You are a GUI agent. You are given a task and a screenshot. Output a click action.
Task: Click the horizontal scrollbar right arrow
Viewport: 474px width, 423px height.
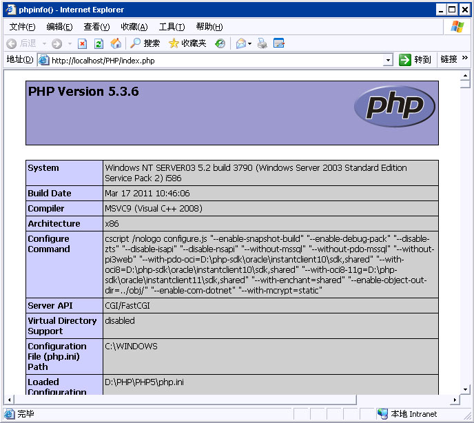tap(454, 400)
